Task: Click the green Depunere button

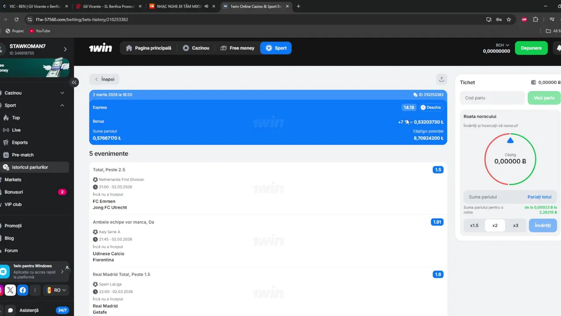Action: point(531,48)
